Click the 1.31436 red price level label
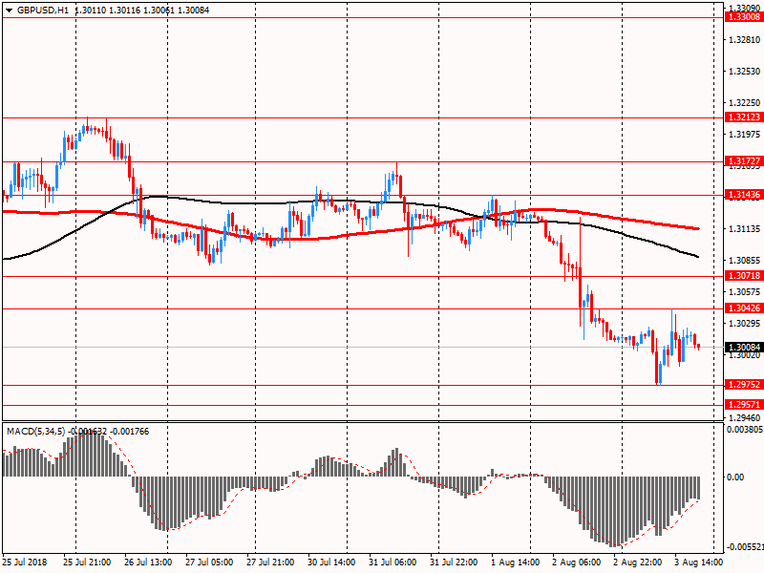The width and height of the screenshot is (764, 573). tap(743, 195)
